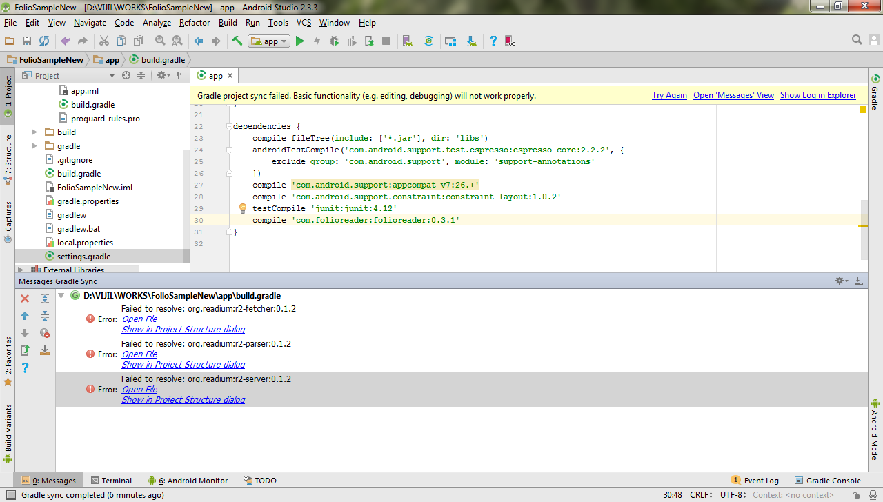The height and width of the screenshot is (502, 883).
Task: Click Try Again to retry Gradle sync
Action: tap(669, 95)
